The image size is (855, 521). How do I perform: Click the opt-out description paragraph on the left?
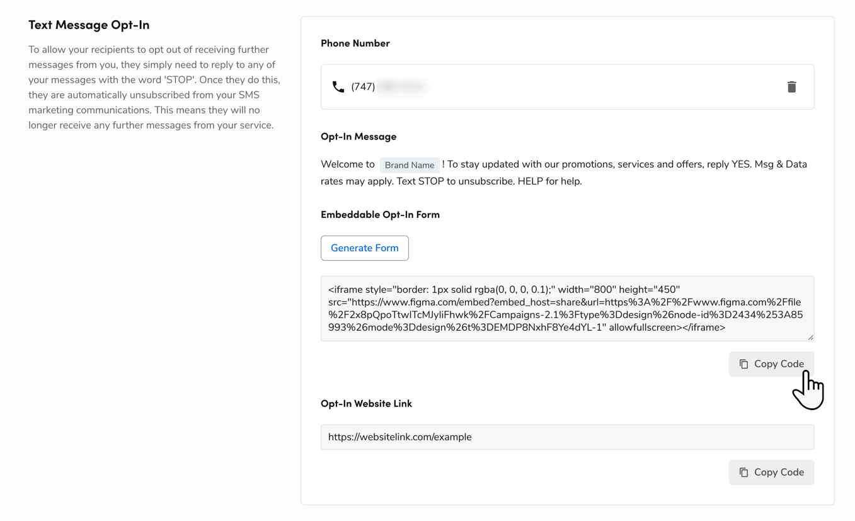pos(154,88)
